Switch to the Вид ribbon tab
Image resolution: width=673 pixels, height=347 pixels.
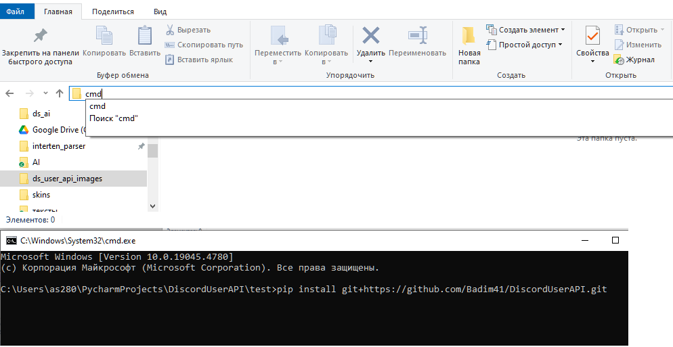(160, 11)
